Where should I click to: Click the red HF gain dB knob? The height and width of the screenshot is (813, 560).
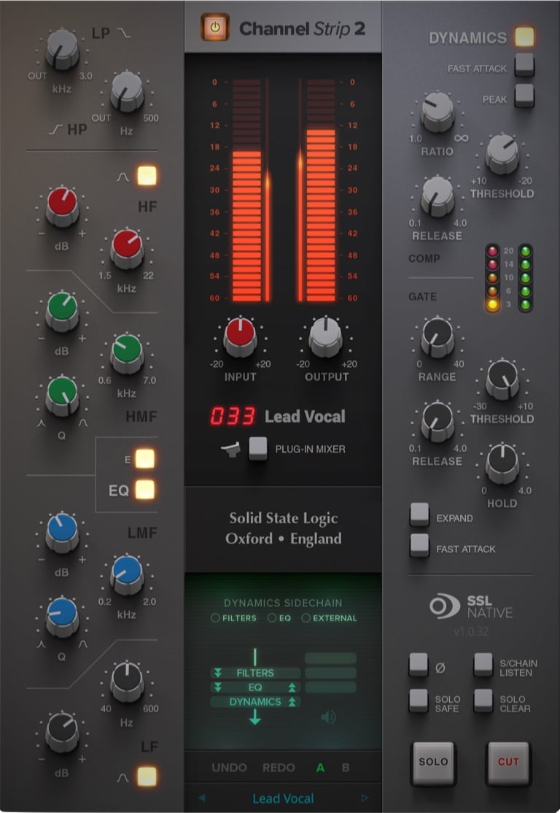[x=62, y=207]
